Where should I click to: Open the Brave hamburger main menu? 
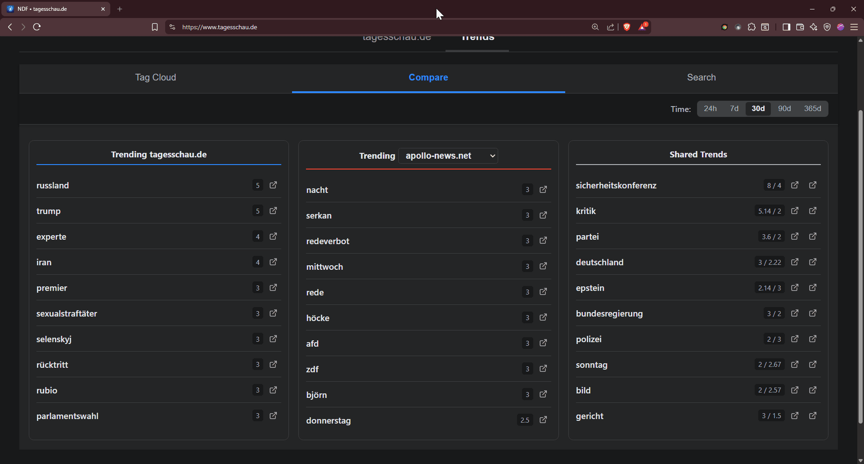(854, 27)
